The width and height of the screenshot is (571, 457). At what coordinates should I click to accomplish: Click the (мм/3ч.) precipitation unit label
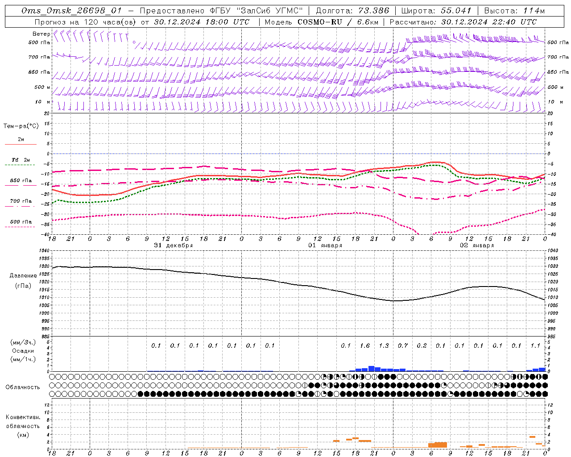click(23, 342)
